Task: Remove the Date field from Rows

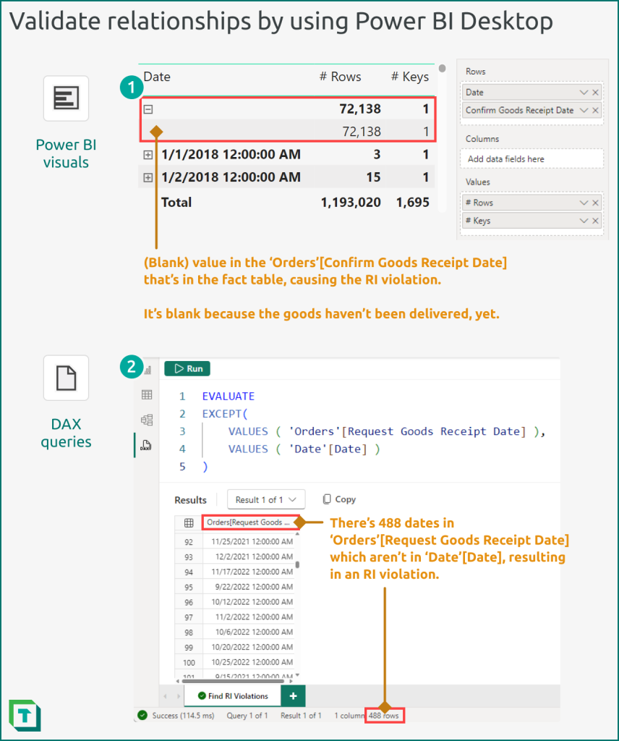Action: tap(595, 93)
